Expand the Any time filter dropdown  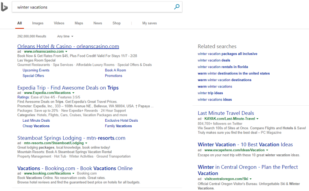[x=65, y=36]
